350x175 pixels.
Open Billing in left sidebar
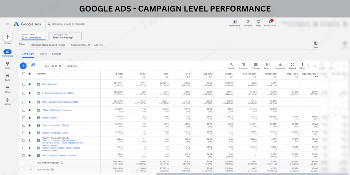click(x=7, y=88)
